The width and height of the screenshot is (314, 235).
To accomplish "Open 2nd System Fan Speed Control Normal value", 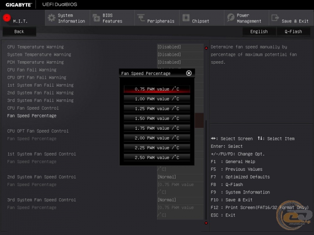I will pyautogui.click(x=180, y=177).
